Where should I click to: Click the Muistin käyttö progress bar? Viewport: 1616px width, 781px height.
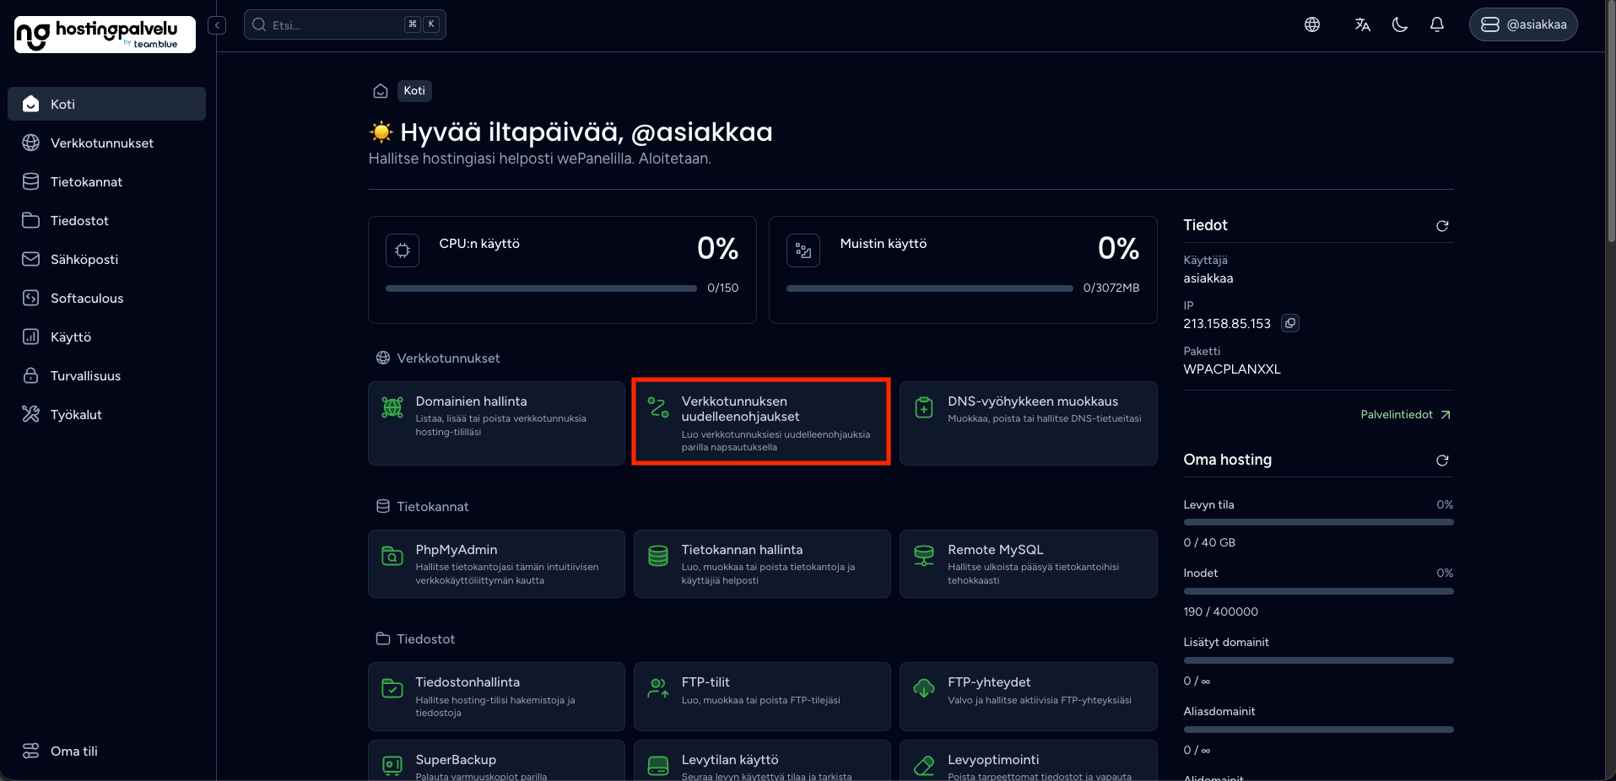coord(929,288)
